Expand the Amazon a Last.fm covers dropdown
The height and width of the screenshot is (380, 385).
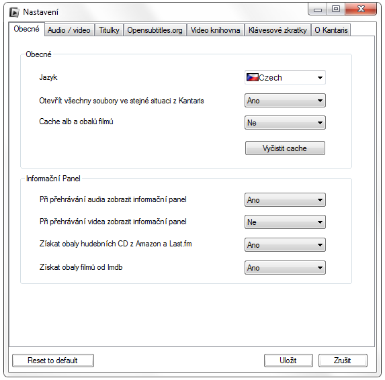285,245
